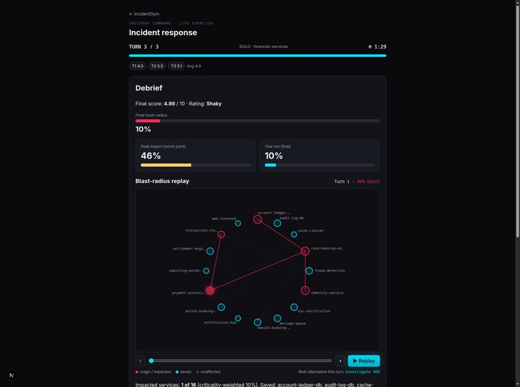Click the TURN 3 / 3 label
Screen dimensions: 520x387
click(143, 47)
